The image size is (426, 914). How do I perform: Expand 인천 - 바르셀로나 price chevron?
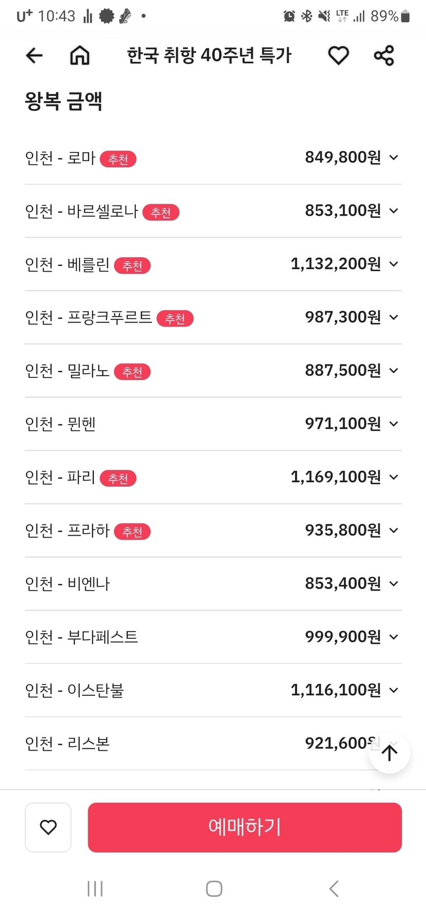coord(394,211)
